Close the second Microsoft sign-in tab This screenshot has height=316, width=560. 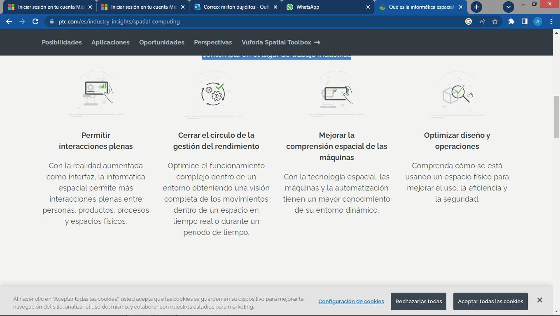pyautogui.click(x=183, y=7)
